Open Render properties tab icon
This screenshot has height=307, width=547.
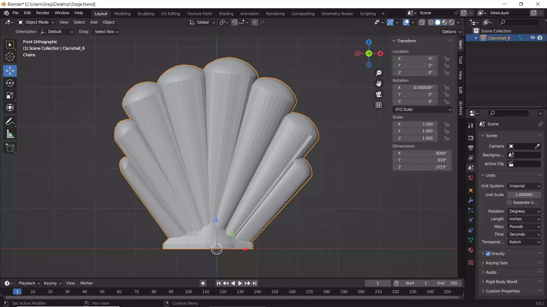[x=471, y=138]
